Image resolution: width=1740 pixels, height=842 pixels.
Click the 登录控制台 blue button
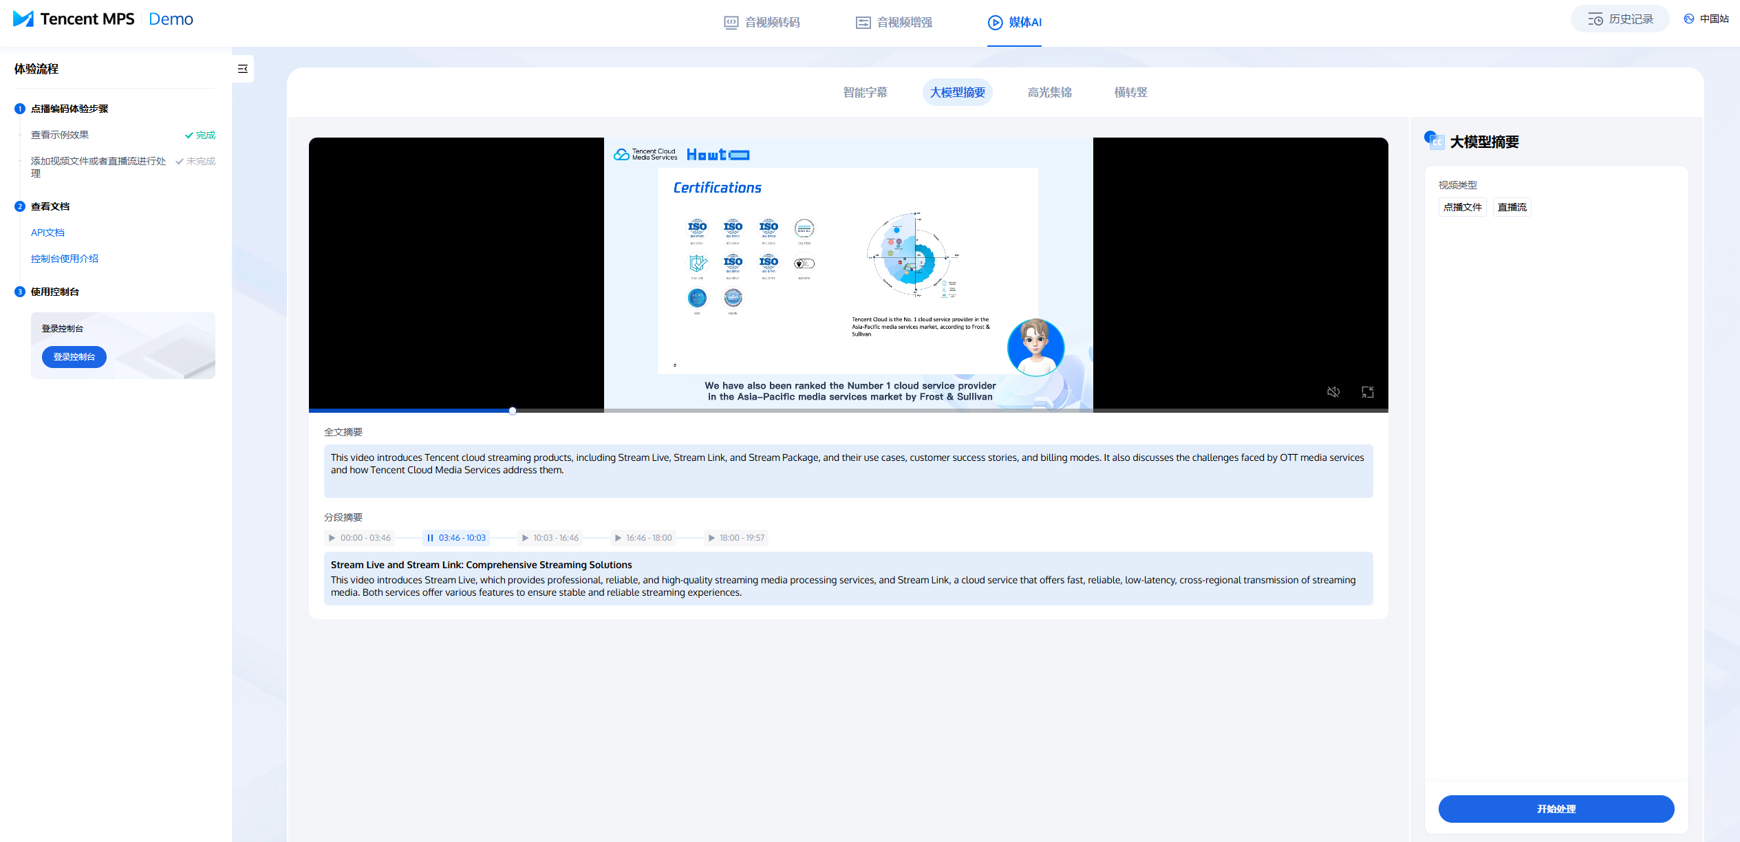click(74, 357)
